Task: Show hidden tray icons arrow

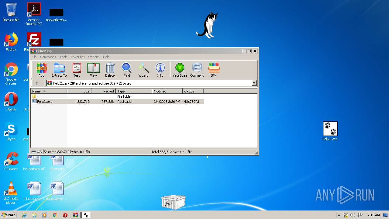Action: pos(339,215)
